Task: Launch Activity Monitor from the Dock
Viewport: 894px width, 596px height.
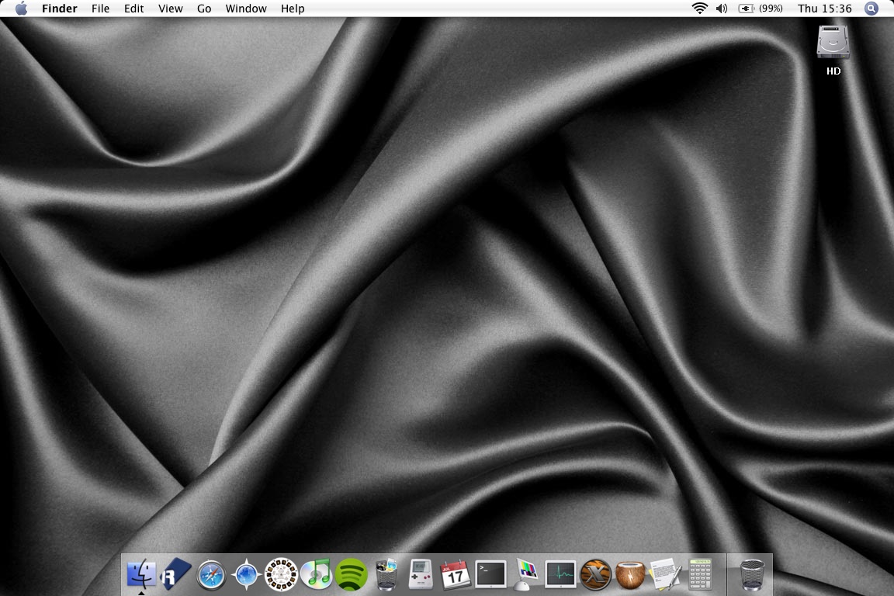Action: point(561,574)
